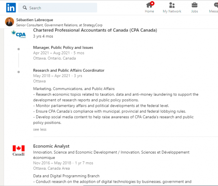Open the Jobs briefcase icon
Image resolution: width=218 pixels, height=186 pixels.
[194, 5]
